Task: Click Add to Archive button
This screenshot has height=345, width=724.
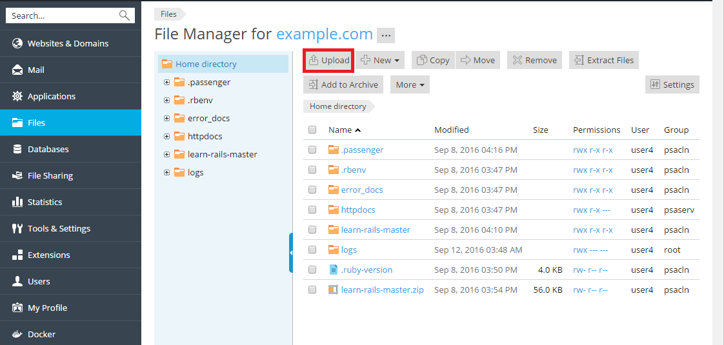Action: click(343, 85)
